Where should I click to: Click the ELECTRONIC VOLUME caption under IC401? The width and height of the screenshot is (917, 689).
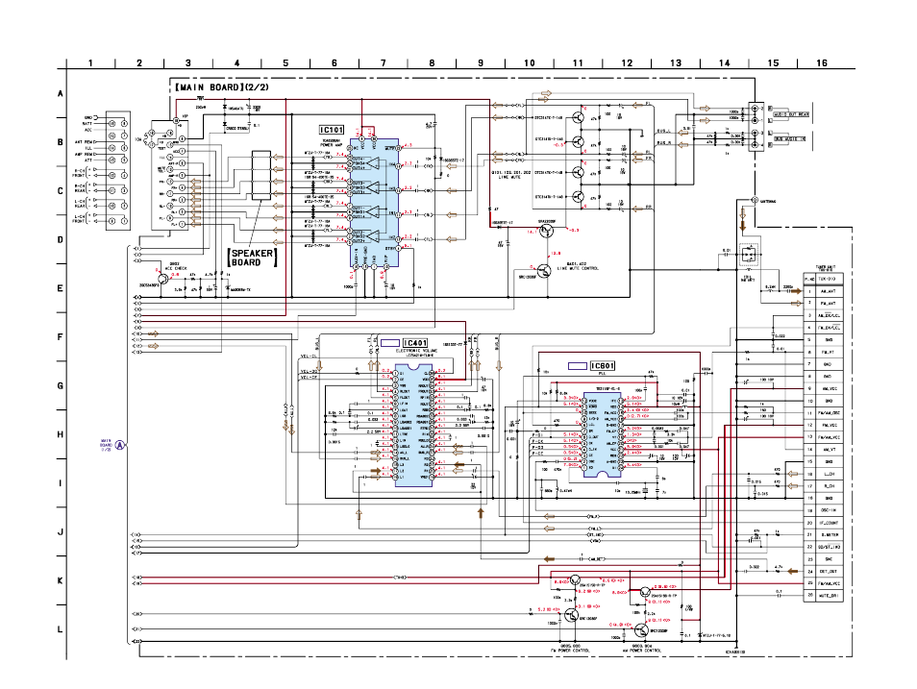(415, 351)
